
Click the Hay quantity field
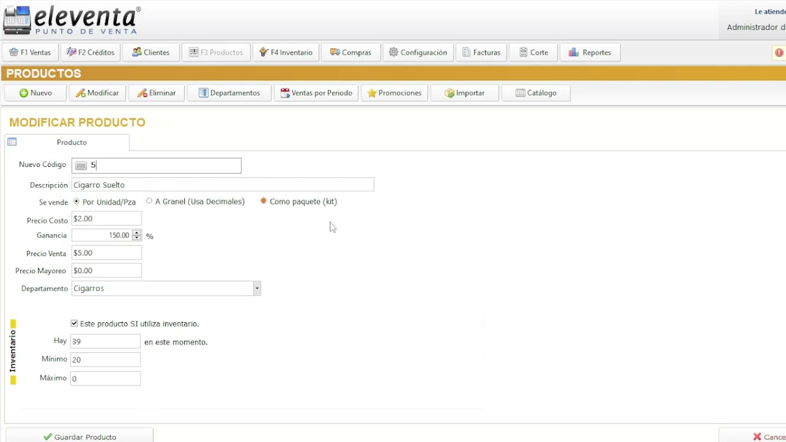pos(105,341)
